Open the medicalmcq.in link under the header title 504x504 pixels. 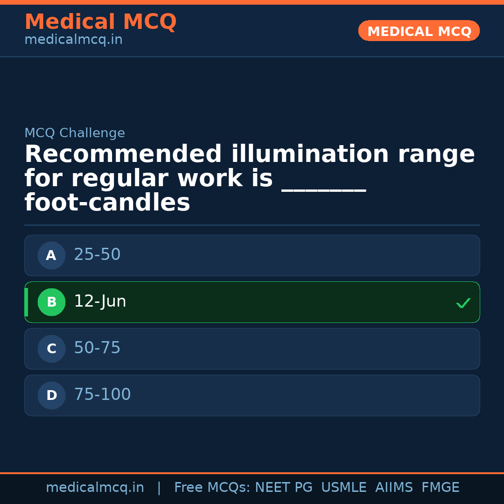coord(73,40)
